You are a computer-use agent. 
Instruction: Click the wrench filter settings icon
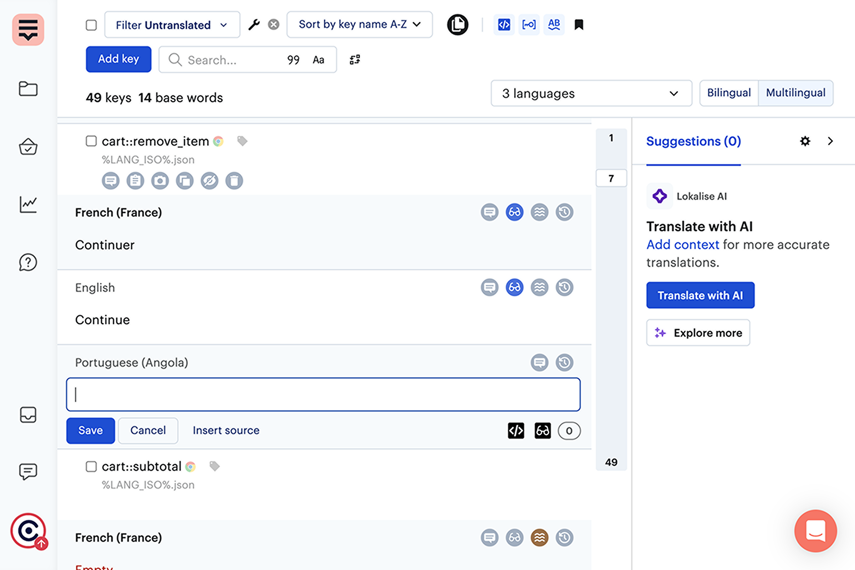254,25
